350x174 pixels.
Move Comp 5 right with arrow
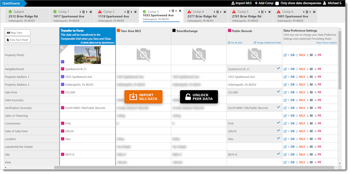[x=265, y=12]
